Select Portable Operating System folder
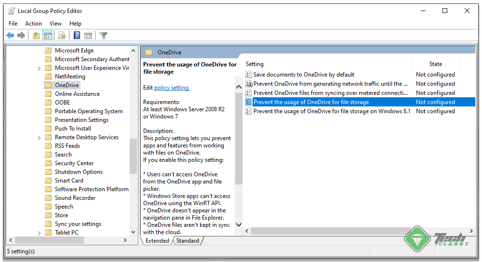Viewport: 482px width, 262px height. click(89, 111)
